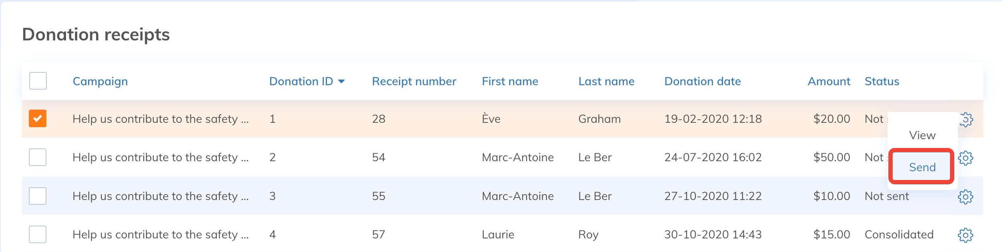Sort the table by Amount
Viewport: 1002px width, 252px height.
[x=829, y=82]
